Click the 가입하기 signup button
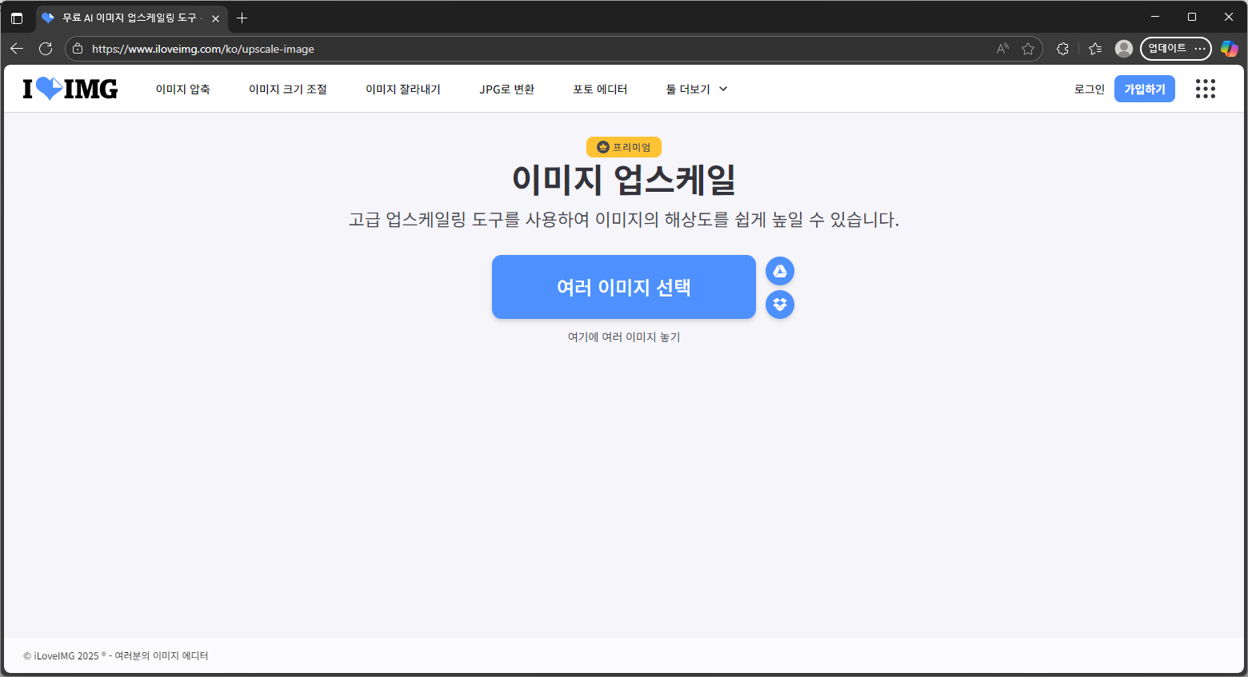The image size is (1248, 677). [1144, 89]
